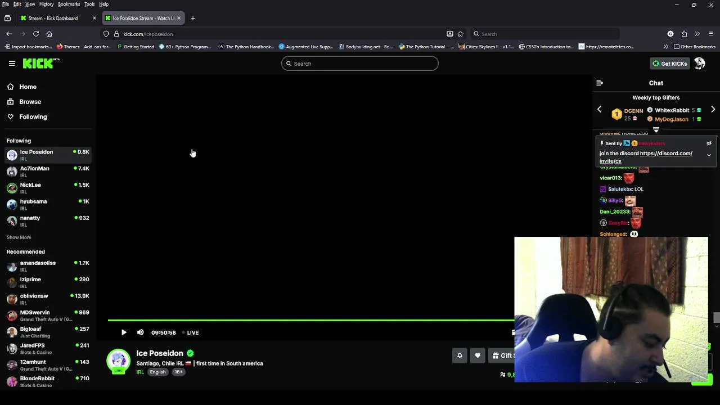Click the IRL category link

tap(140, 372)
